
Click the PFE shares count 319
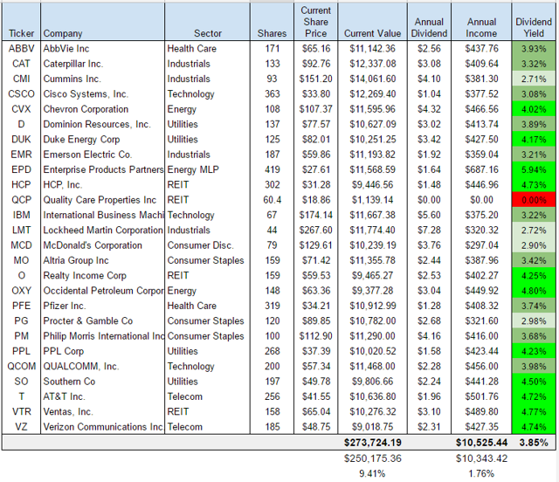click(272, 306)
